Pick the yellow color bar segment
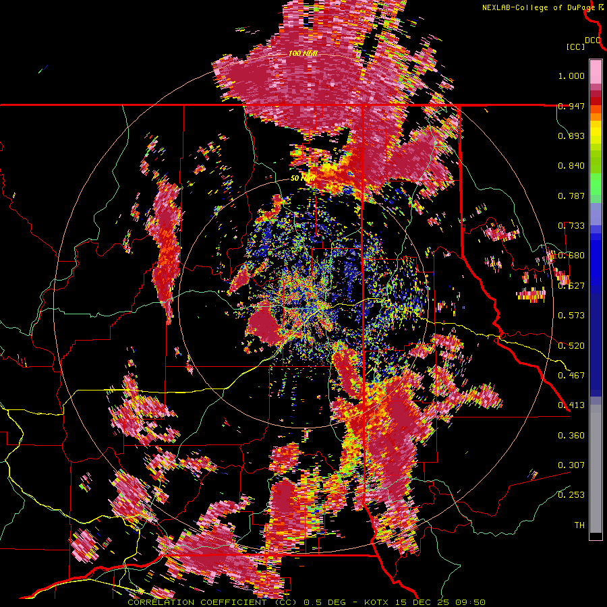The image size is (607, 607). click(x=596, y=132)
